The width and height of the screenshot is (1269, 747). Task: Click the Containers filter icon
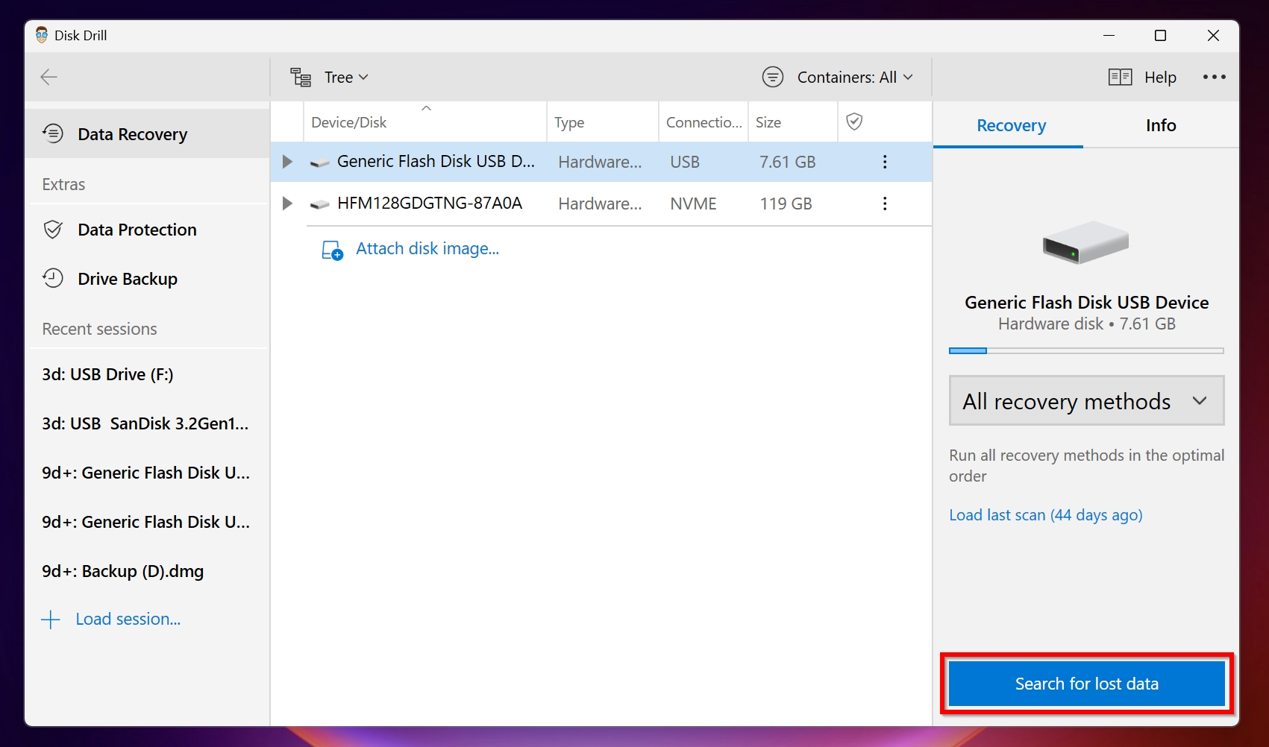(x=773, y=77)
